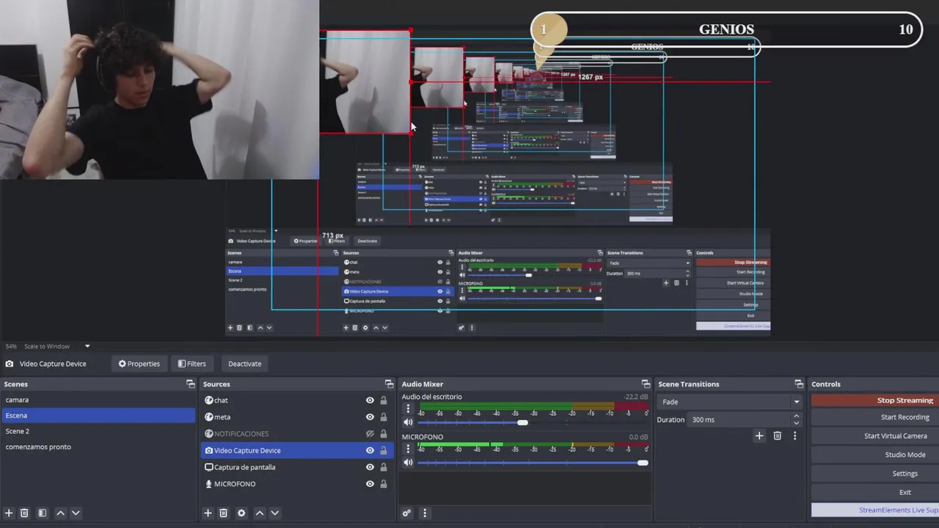Viewport: 939px width, 528px height.
Task: Click Start Recording
Action: [x=874, y=417]
